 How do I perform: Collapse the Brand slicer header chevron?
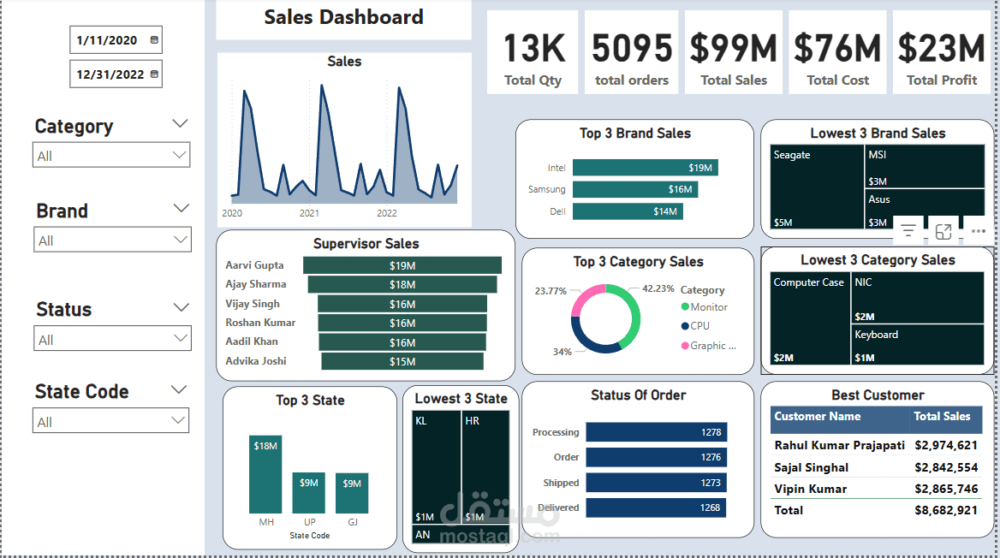[182, 208]
